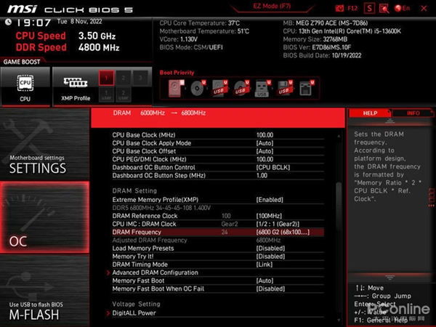The height and width of the screenshot is (327, 436).
Task: Select XMP user profile 1
Action: (107, 94)
